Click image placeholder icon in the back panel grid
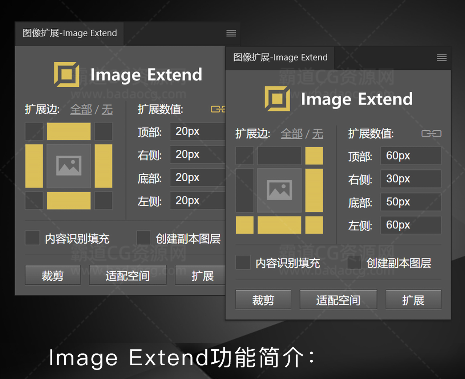465x379 pixels. coord(69,166)
